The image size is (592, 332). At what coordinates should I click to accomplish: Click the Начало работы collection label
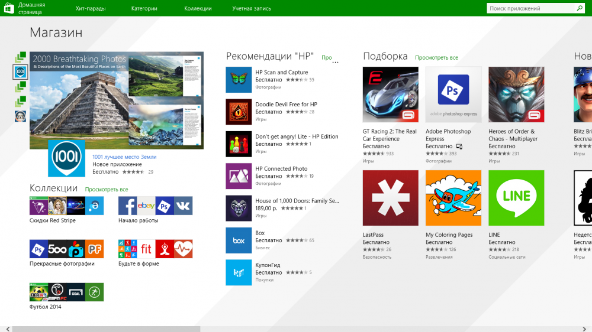(138, 220)
